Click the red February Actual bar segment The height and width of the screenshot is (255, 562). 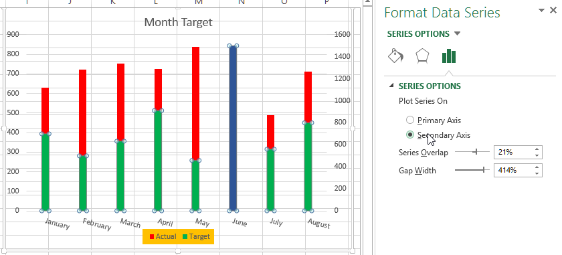coord(83,112)
